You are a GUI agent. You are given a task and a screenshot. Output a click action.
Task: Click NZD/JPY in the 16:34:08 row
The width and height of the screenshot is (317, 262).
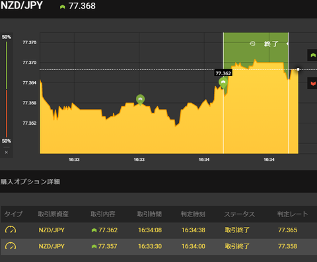52,230
